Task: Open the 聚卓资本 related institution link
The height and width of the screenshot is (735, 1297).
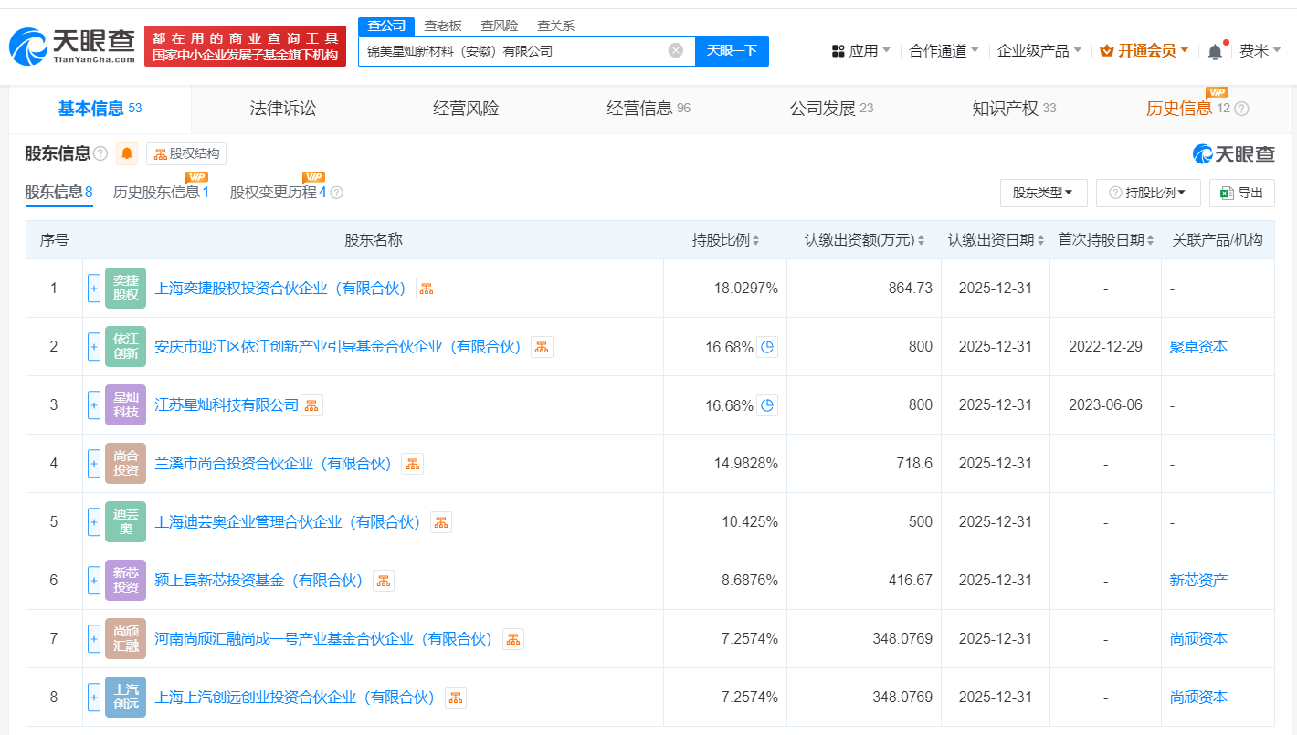Action: coord(1198,347)
